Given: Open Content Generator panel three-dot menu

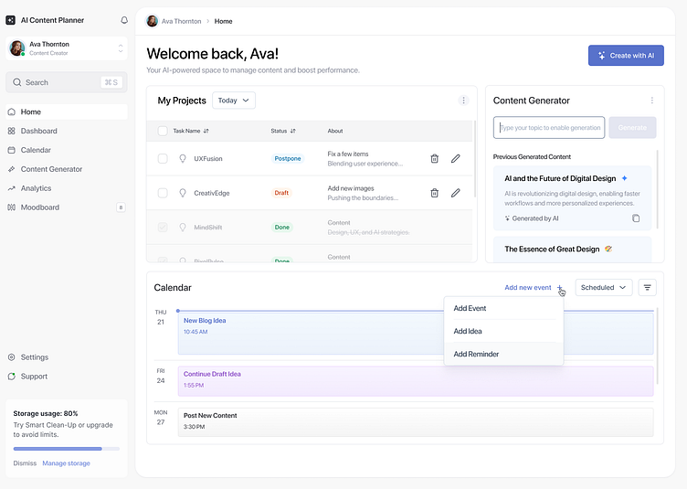Looking at the screenshot, I should coord(652,101).
